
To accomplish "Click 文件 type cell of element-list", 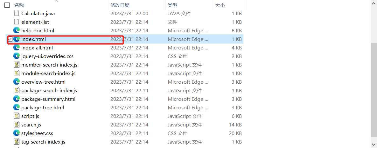I will pyautogui.click(x=172, y=22).
